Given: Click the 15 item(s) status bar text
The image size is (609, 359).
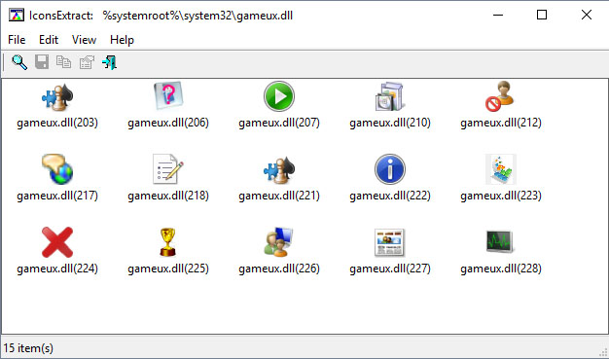Looking at the screenshot, I should pos(28,347).
